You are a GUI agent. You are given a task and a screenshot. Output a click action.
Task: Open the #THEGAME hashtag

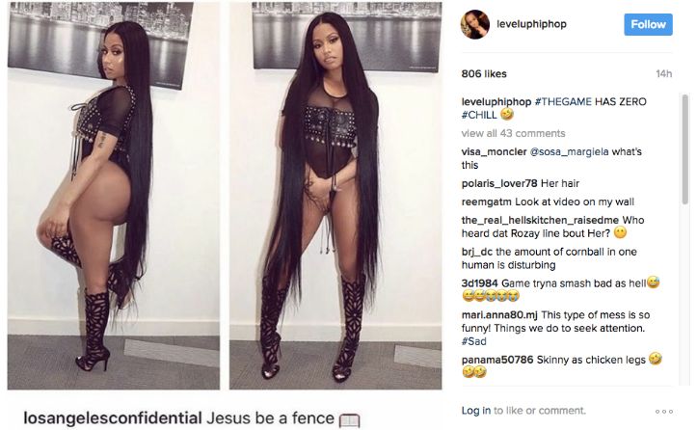pos(563,101)
